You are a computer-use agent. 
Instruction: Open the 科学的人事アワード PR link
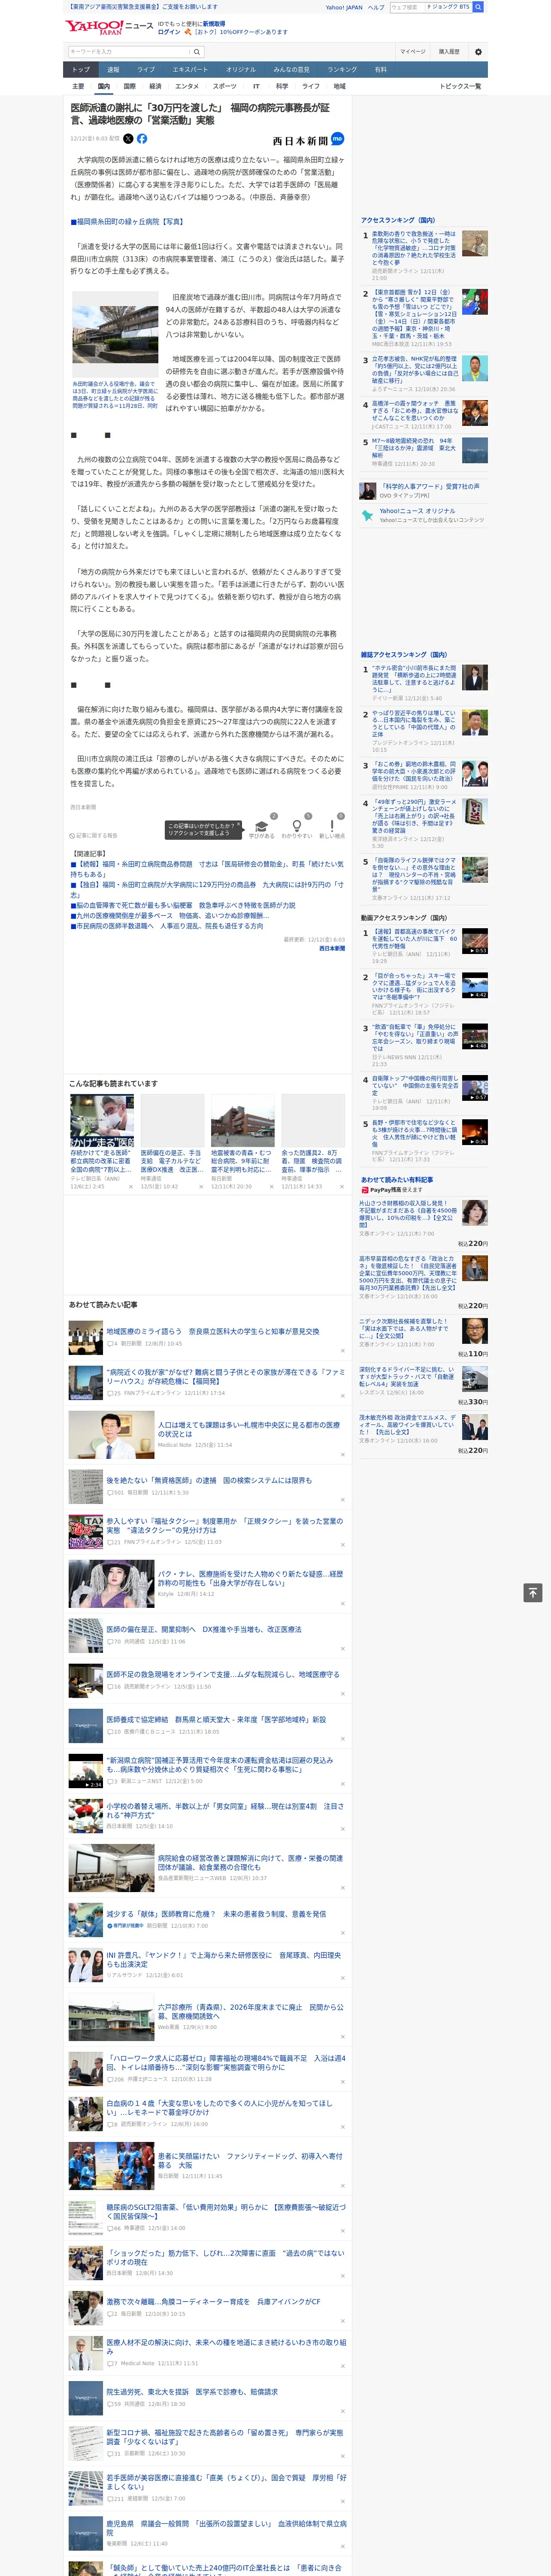point(429,486)
